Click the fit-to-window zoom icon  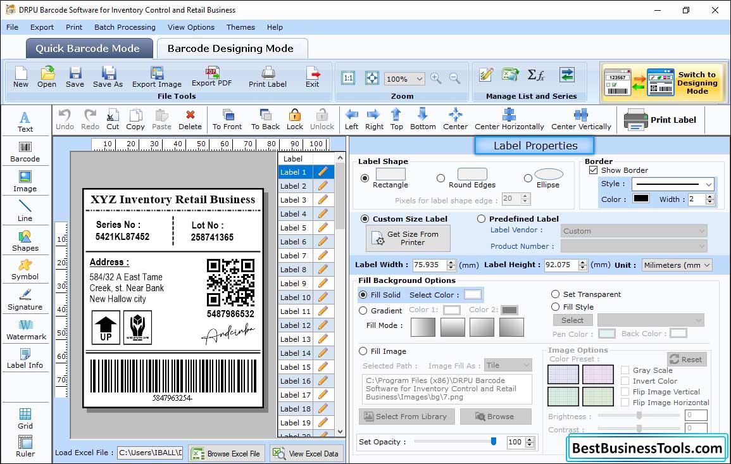pos(372,78)
